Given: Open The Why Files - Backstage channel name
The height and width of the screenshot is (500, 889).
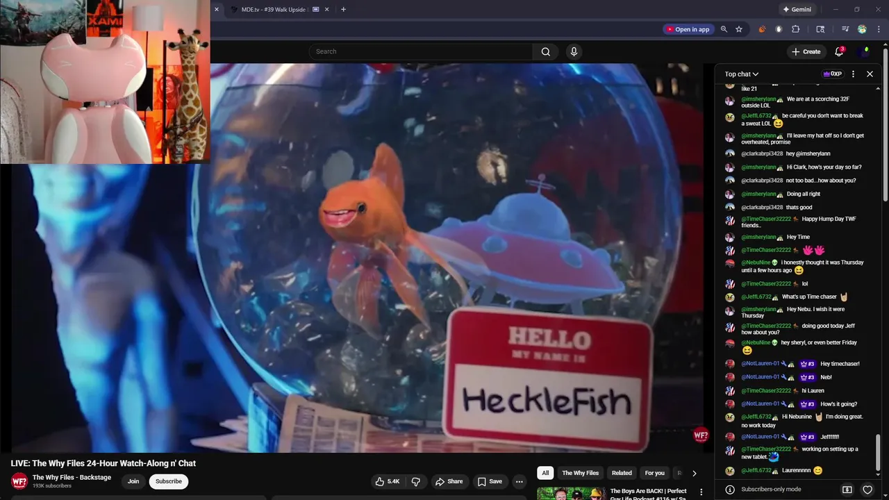Looking at the screenshot, I should click(x=72, y=477).
